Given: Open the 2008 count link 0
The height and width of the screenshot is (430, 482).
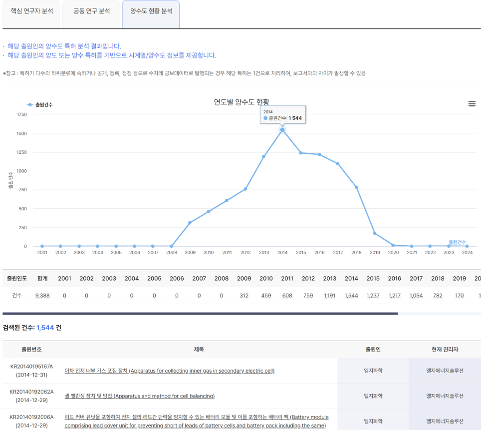Looking at the screenshot, I should point(222,296).
